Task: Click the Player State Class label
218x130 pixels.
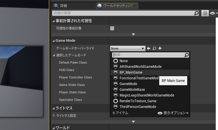Action: 72,92
